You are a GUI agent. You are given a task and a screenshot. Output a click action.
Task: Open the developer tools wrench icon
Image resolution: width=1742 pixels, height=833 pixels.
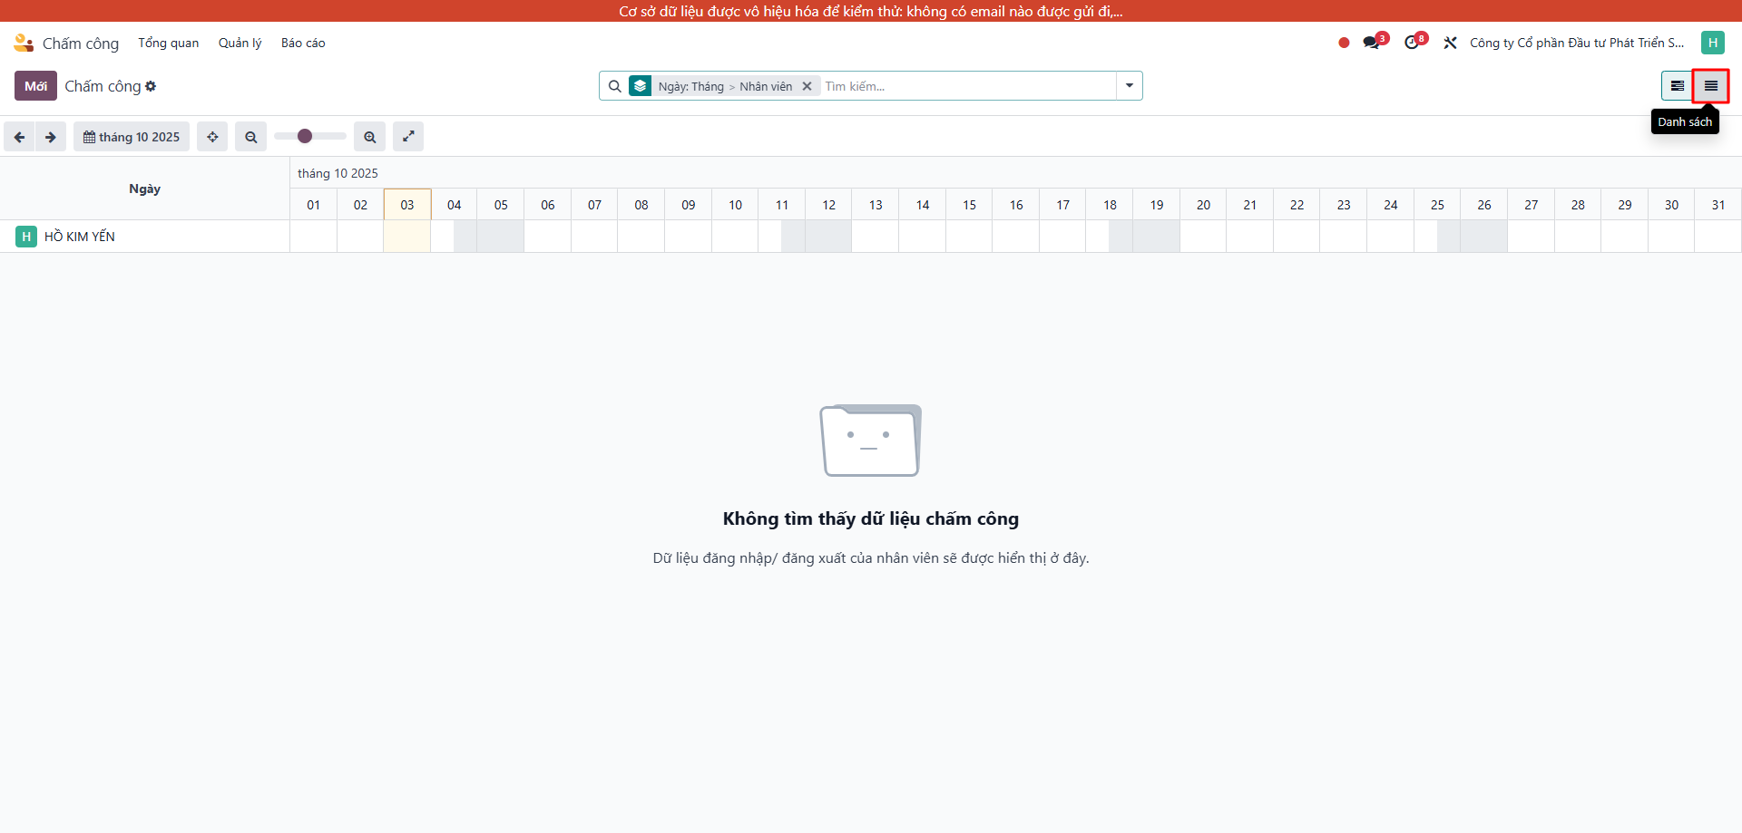pos(1451,43)
